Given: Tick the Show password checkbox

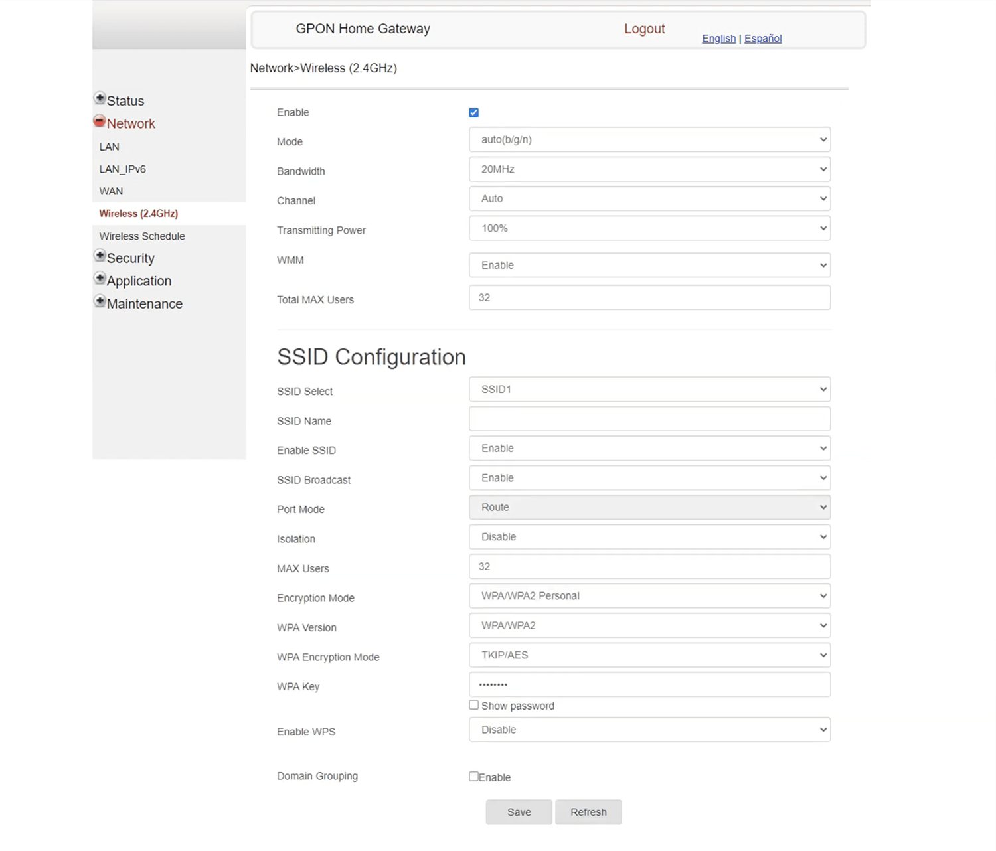Looking at the screenshot, I should click(473, 705).
